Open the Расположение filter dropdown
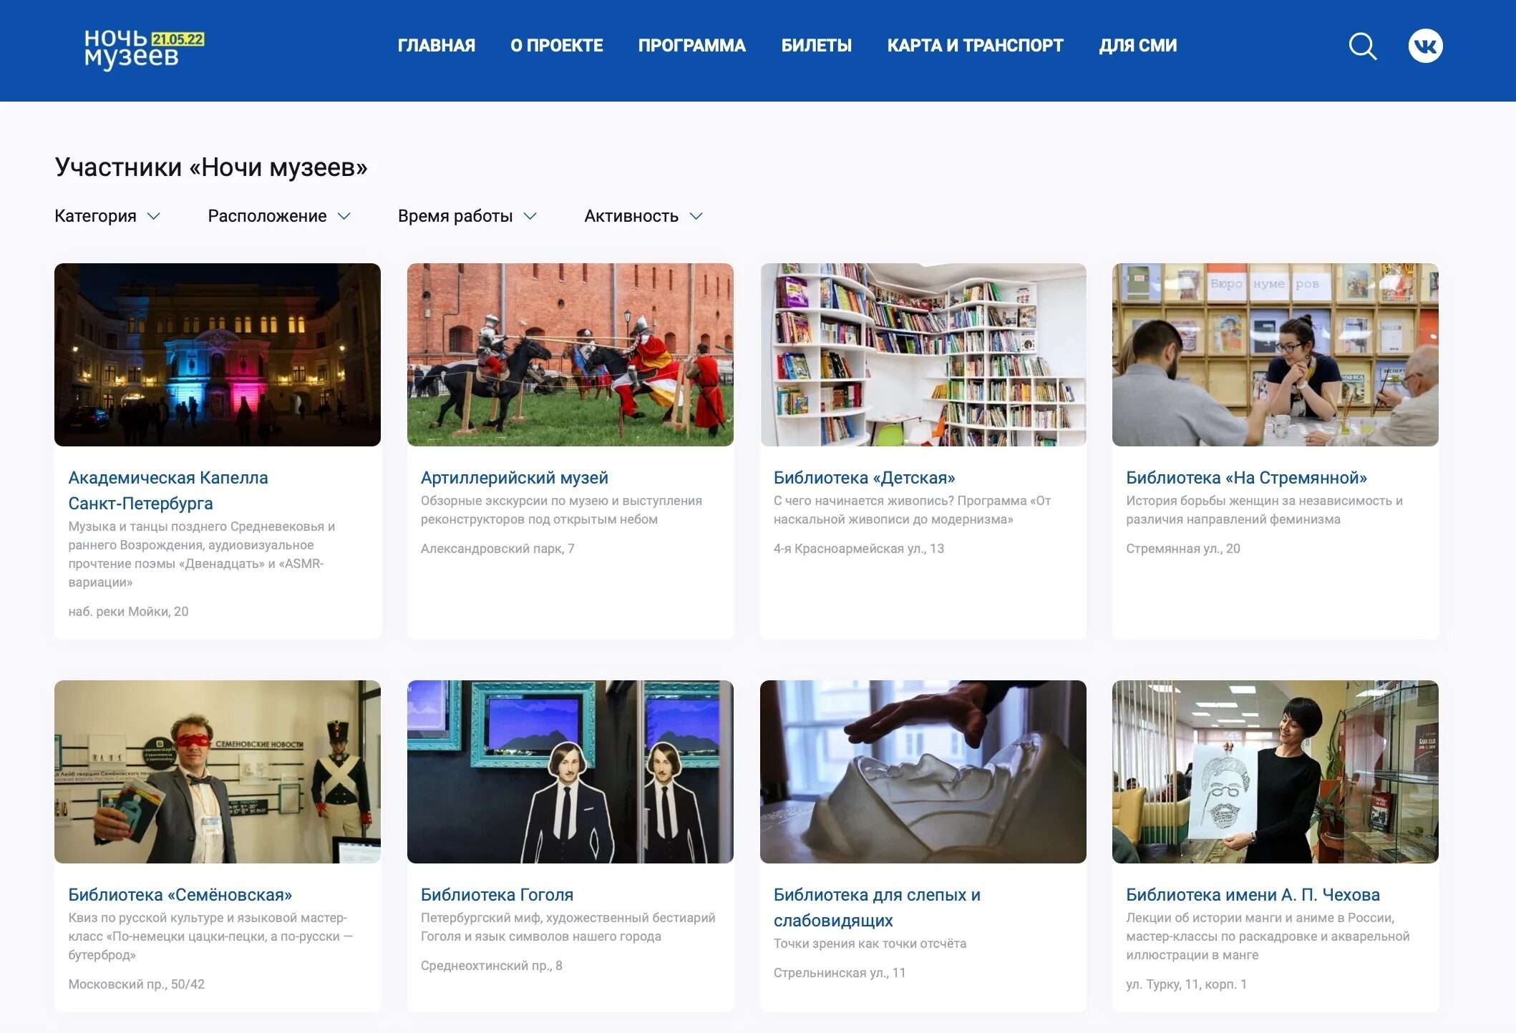Viewport: 1516px width, 1033px height. 279,216
